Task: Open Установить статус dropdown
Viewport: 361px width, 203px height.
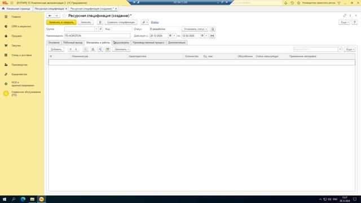Action: (x=195, y=29)
